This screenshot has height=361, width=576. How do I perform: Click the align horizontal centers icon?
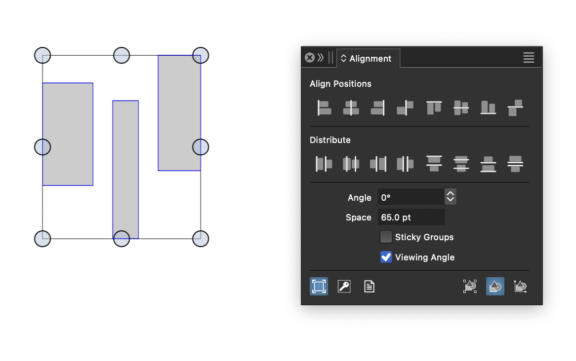[351, 108]
